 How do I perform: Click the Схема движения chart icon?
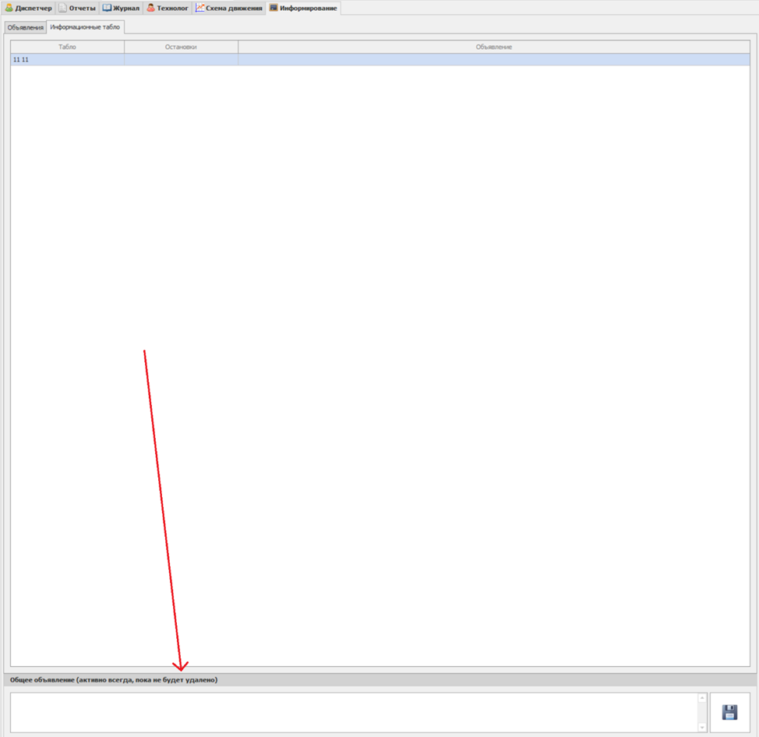point(200,8)
